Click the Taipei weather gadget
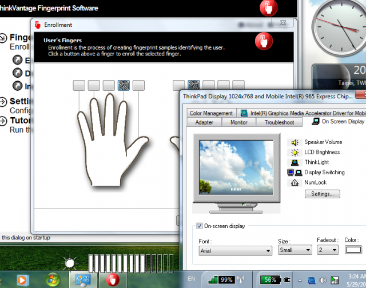 click(339, 77)
